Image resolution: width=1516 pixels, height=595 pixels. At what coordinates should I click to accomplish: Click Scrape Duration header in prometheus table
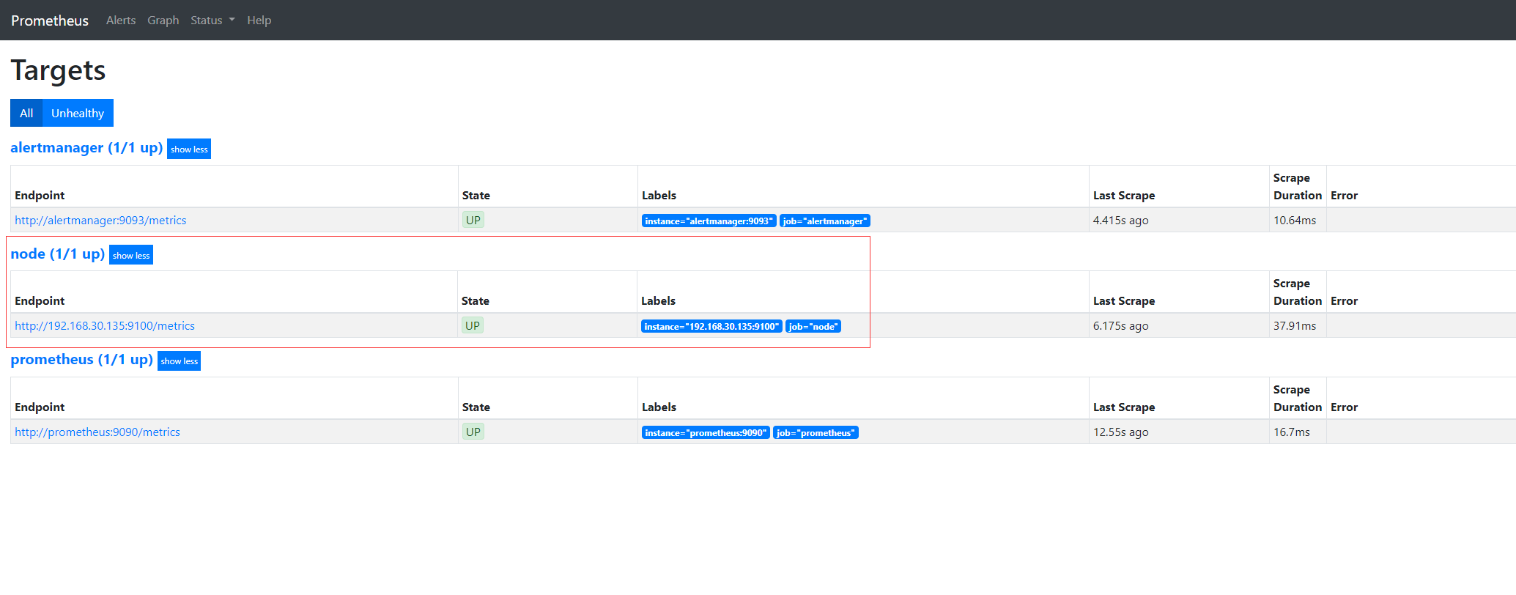click(x=1298, y=398)
